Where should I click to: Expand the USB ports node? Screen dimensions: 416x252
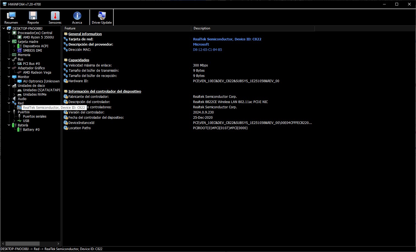tap(14, 121)
